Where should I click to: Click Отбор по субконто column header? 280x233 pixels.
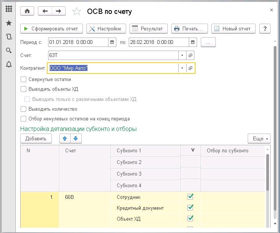(x=233, y=151)
